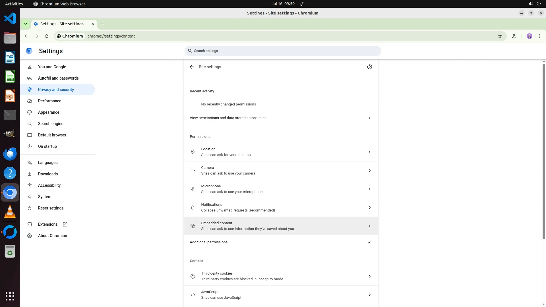
Task: Click the page vertical scrollbar
Action: click(x=544, y=151)
